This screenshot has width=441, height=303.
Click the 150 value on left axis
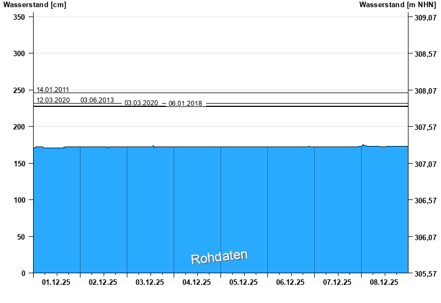[19, 164]
